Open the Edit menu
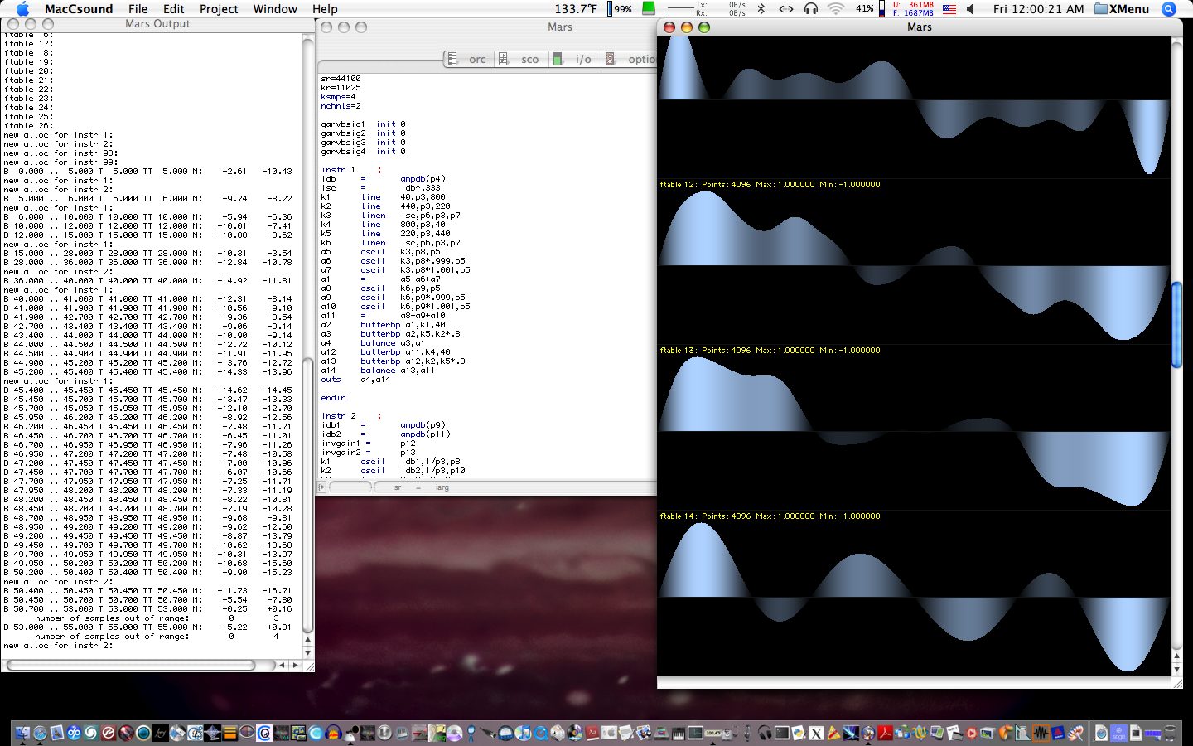 click(174, 8)
